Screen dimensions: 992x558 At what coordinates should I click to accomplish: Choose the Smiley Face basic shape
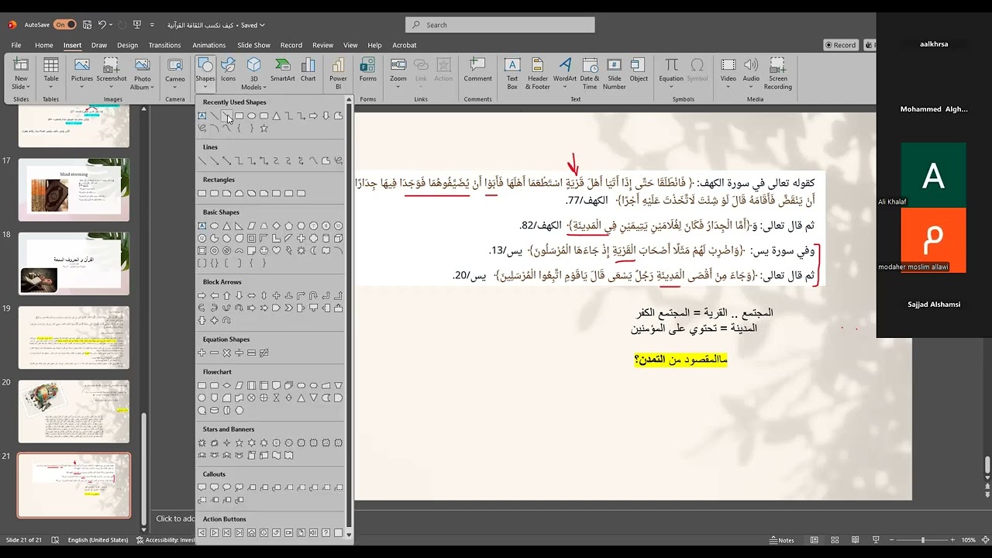point(263,250)
